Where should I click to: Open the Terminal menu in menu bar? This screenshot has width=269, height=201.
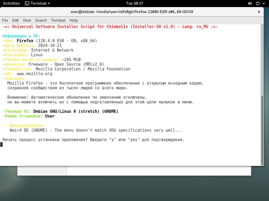coord(58,20)
